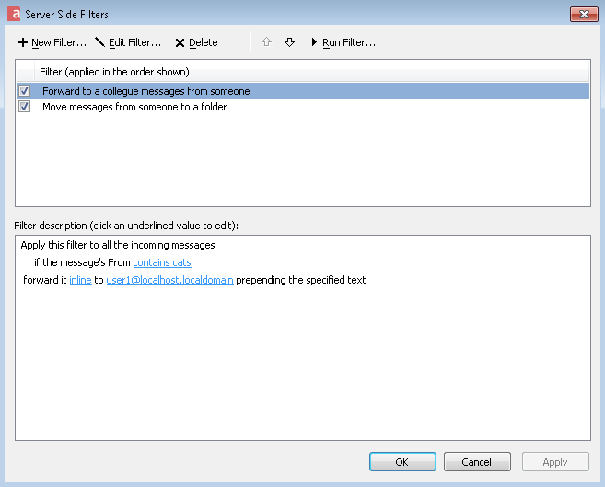605x487 pixels.
Task: Edit the 'contains cats' condition link
Action: (x=162, y=262)
